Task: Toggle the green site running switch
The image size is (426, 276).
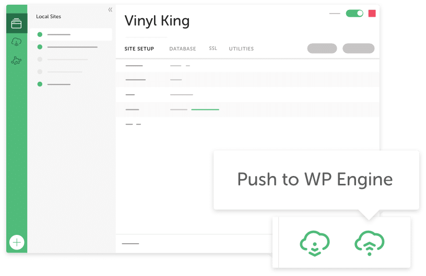Action: 354,14
